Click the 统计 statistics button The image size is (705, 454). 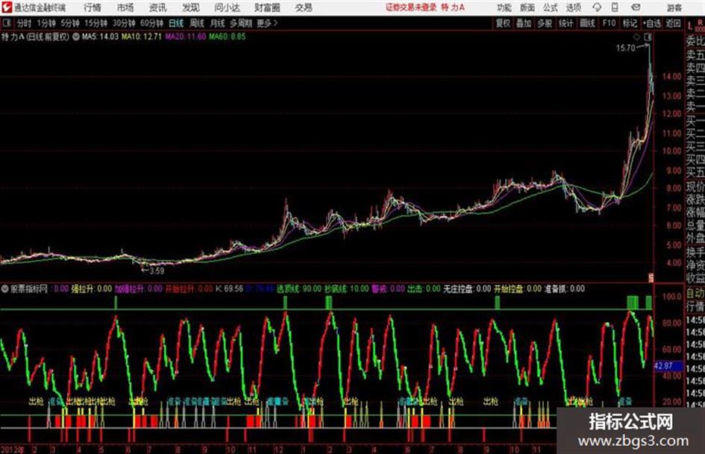point(565,23)
